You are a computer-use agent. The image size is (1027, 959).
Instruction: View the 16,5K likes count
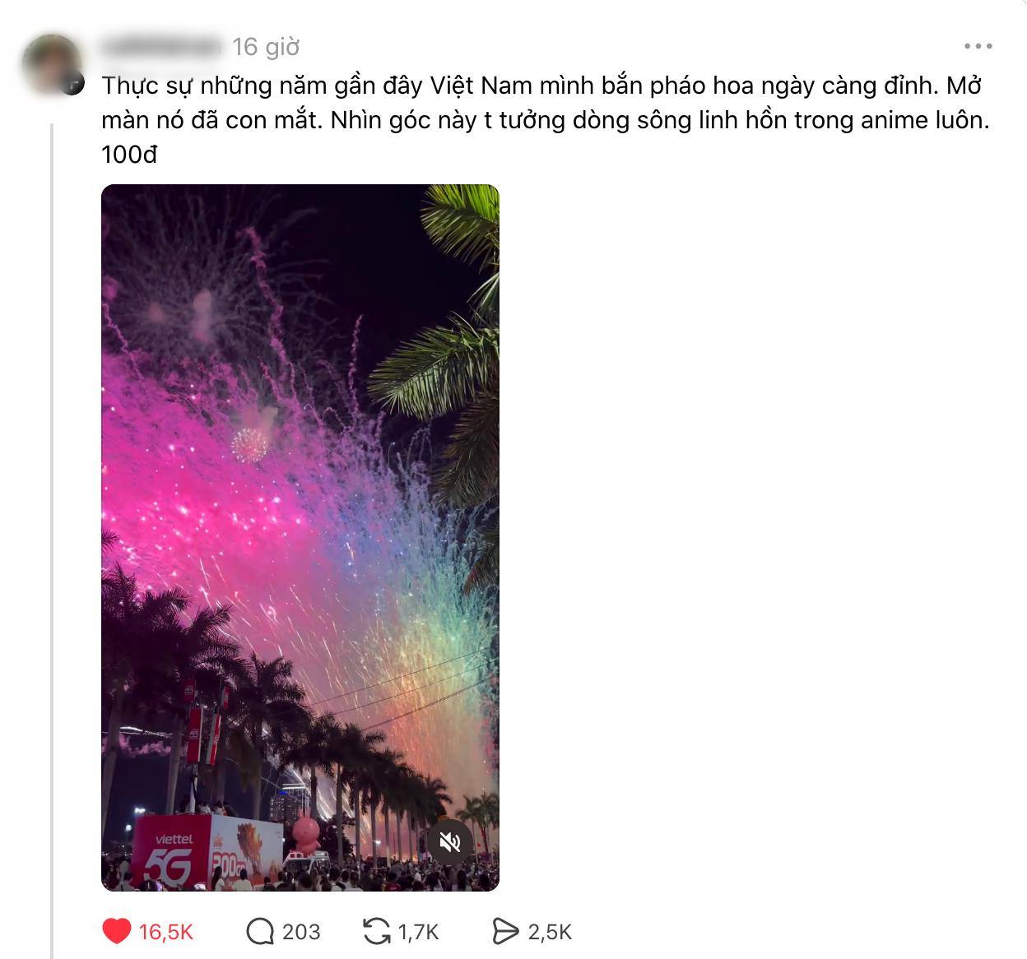[x=166, y=932]
